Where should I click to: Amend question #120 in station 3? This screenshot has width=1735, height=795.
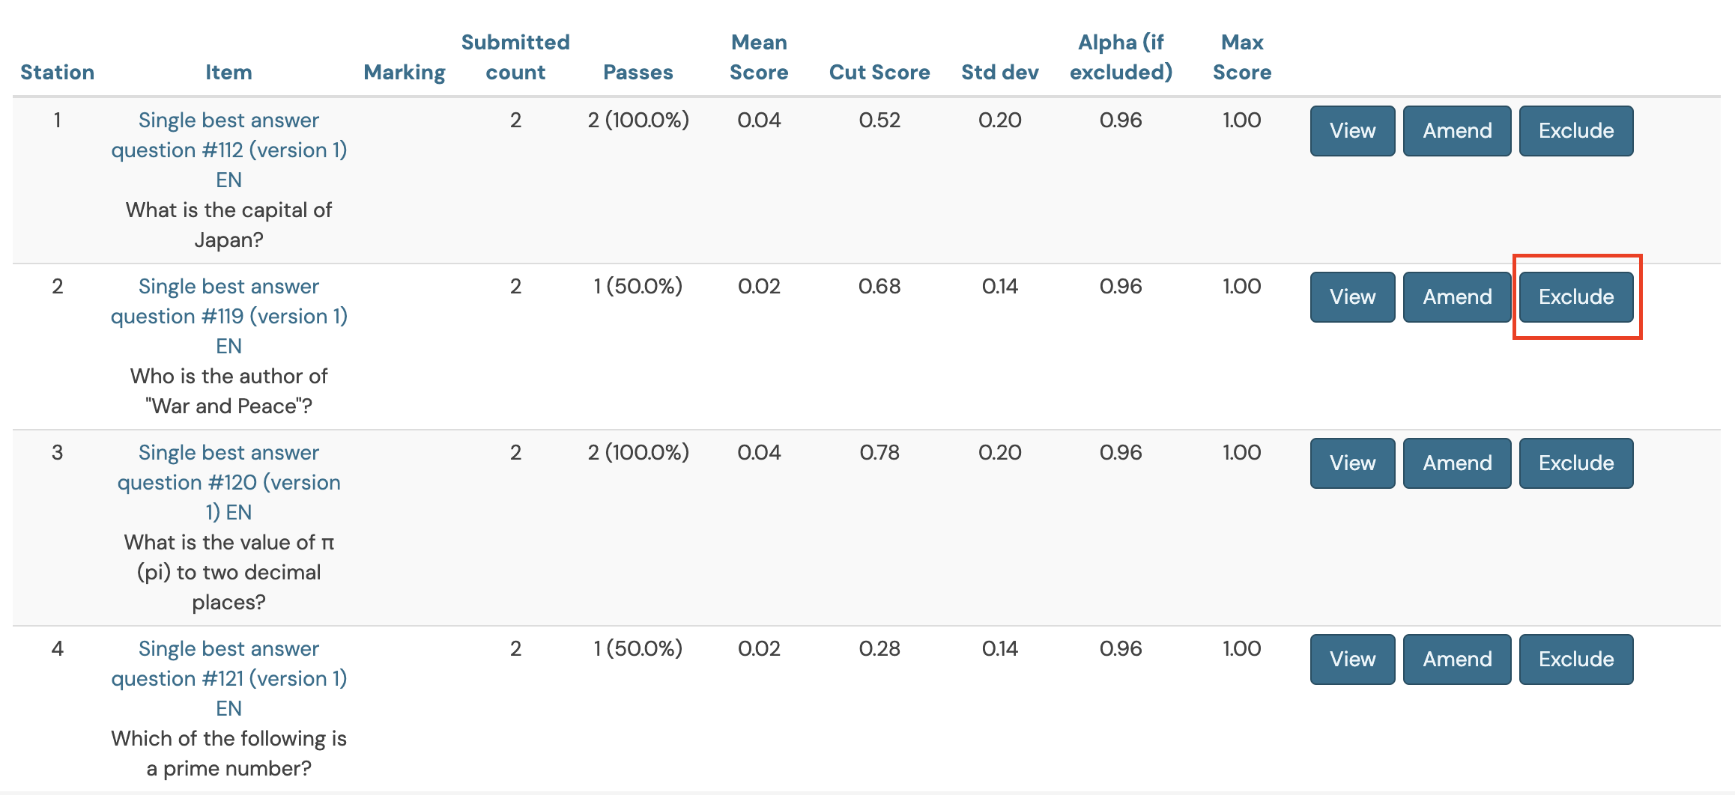(1457, 463)
